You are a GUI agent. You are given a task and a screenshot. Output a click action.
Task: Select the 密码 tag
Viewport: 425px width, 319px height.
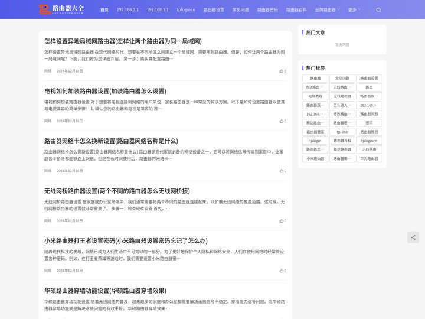tap(369, 123)
